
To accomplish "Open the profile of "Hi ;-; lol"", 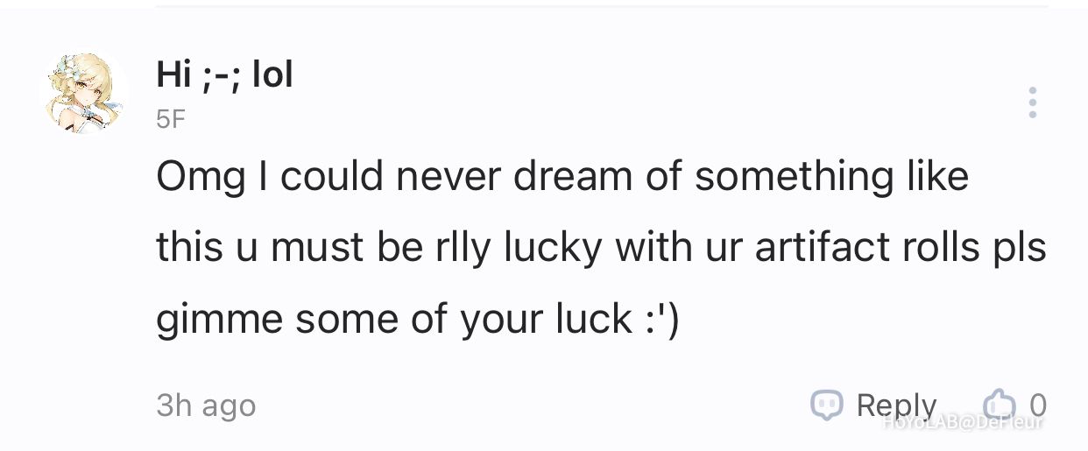I will click(224, 75).
